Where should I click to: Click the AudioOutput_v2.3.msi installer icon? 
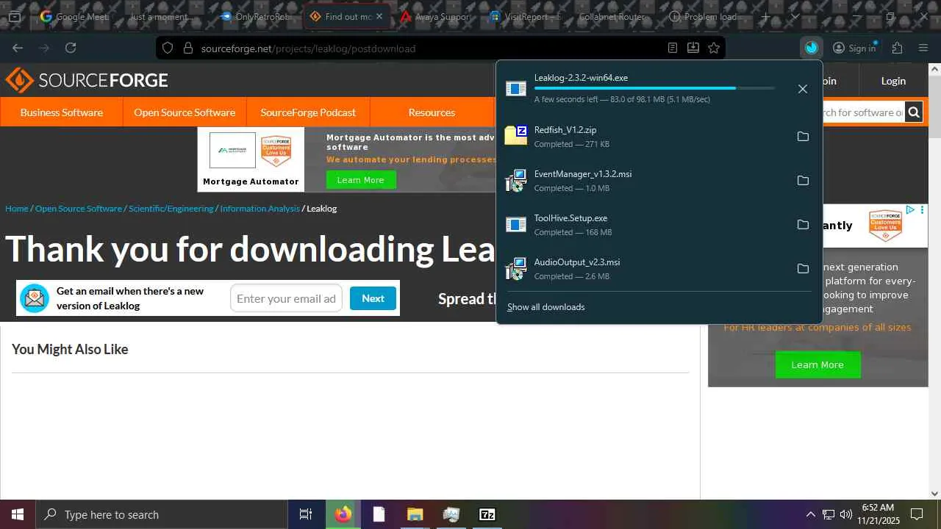516,269
